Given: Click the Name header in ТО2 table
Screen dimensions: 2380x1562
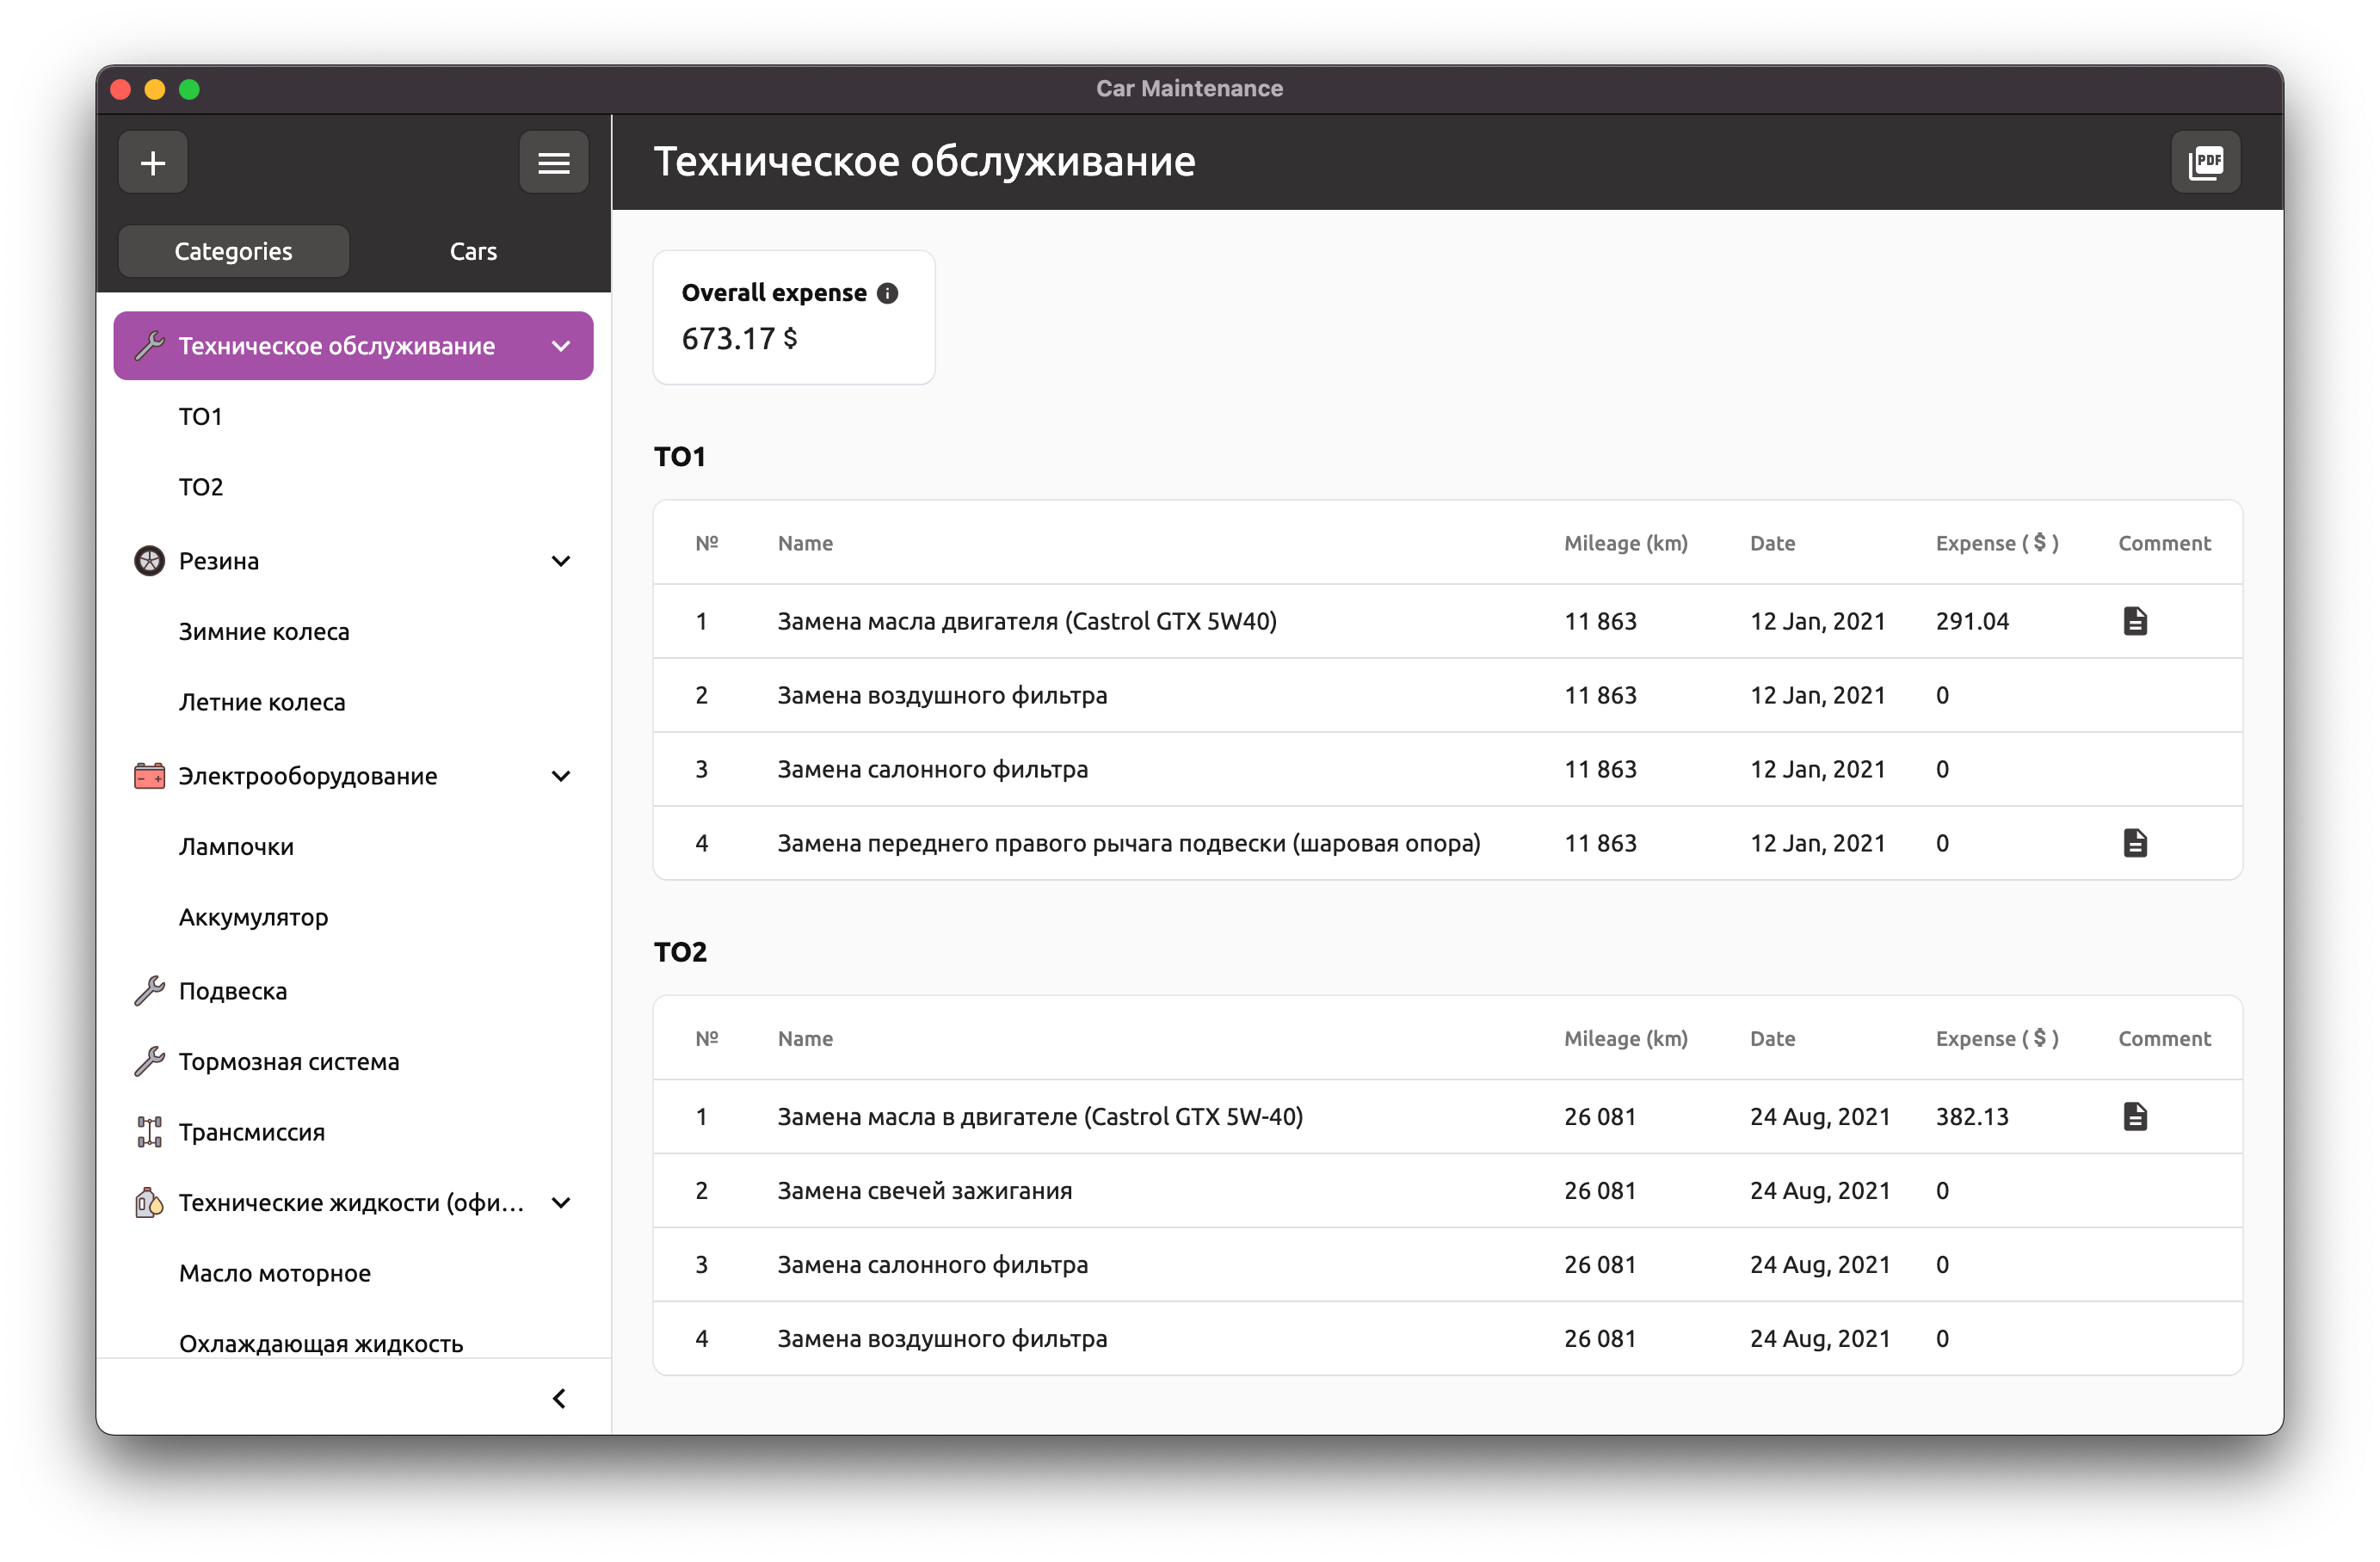Looking at the screenshot, I should [x=805, y=1038].
